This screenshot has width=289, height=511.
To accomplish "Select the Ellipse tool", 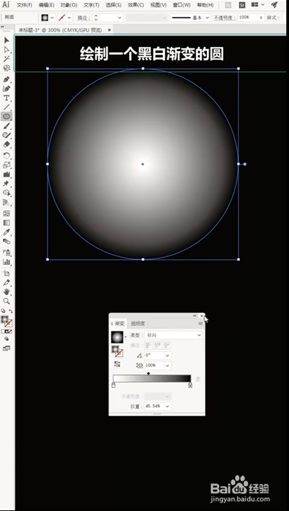I will (x=7, y=116).
